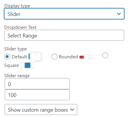128x117 pixels.
Task: Focus the slider range maximum field with 100
Action: 37,95
